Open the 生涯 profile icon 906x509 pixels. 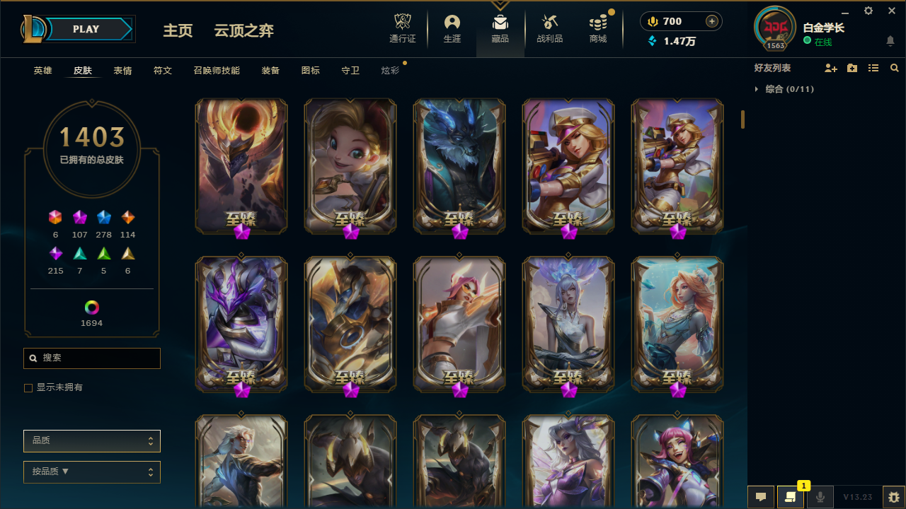(x=452, y=23)
